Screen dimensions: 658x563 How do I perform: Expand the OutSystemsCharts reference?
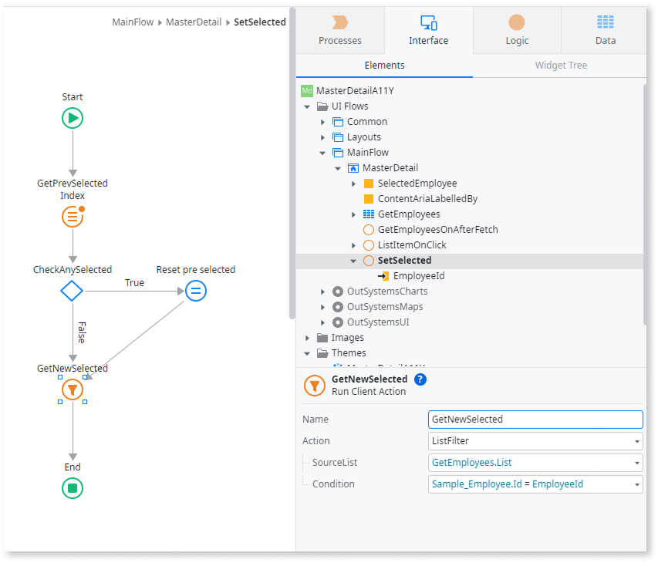point(322,292)
